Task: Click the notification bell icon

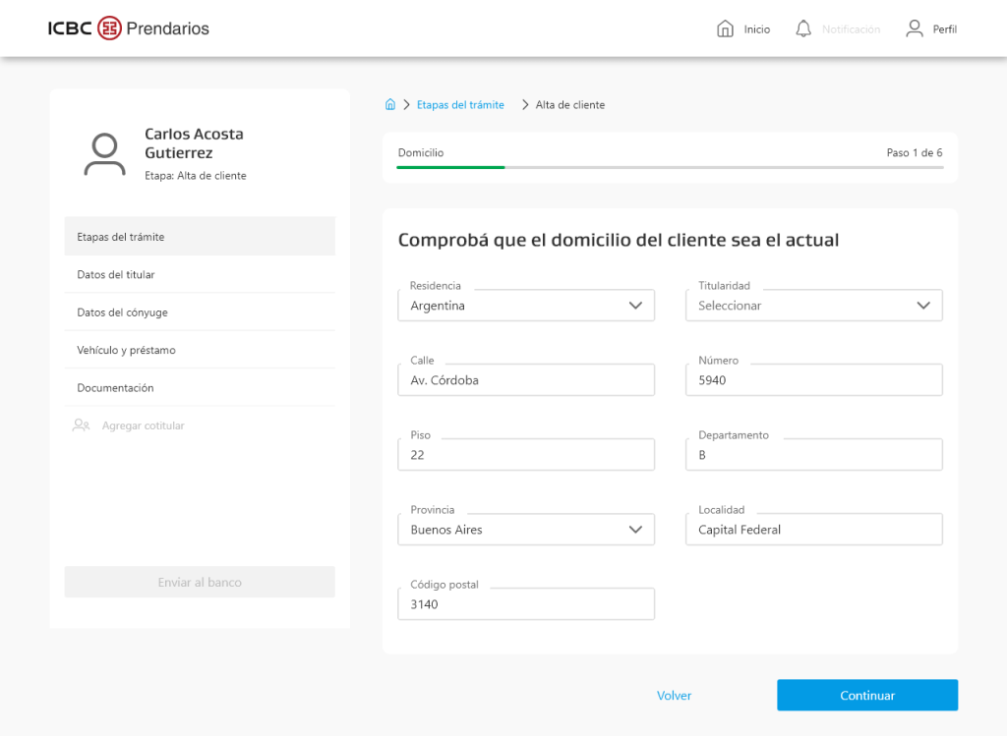Action: coord(803,28)
